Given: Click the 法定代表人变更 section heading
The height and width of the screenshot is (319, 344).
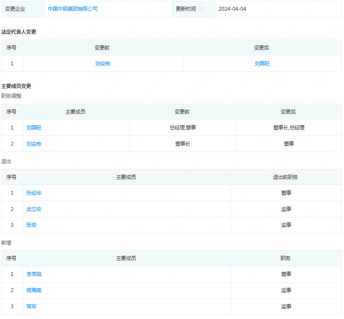Looking at the screenshot, I should (x=19, y=32).
